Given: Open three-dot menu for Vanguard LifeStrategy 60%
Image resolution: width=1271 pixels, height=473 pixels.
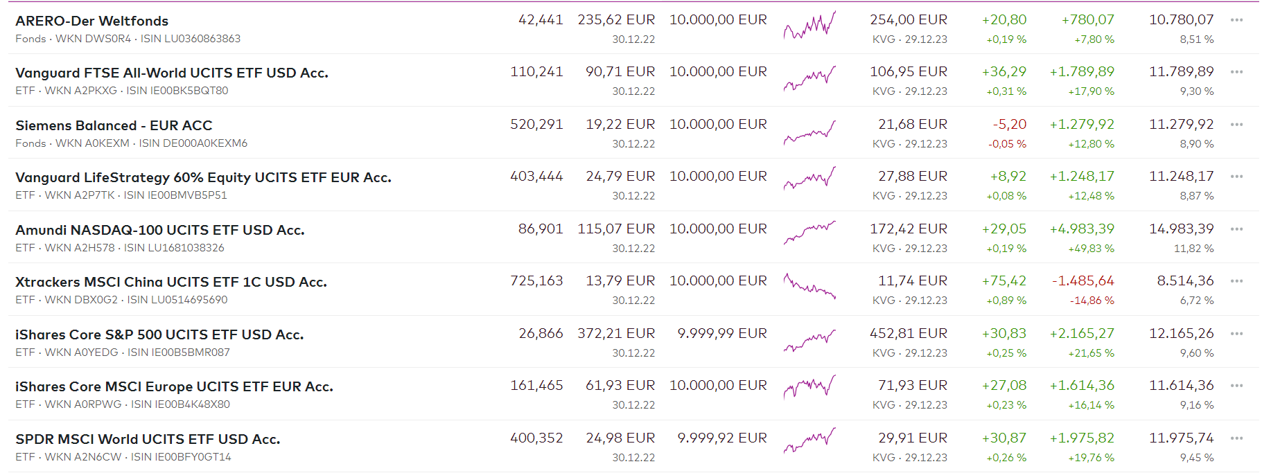Looking at the screenshot, I should tap(1236, 177).
